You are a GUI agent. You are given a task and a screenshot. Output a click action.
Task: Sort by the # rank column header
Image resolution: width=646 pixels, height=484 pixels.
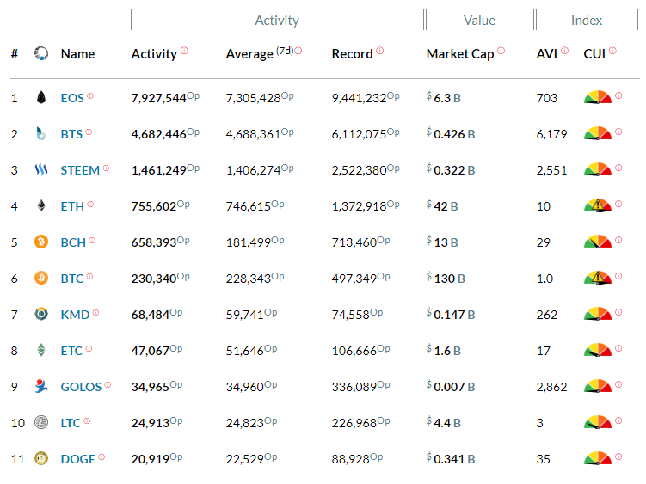click(x=15, y=54)
